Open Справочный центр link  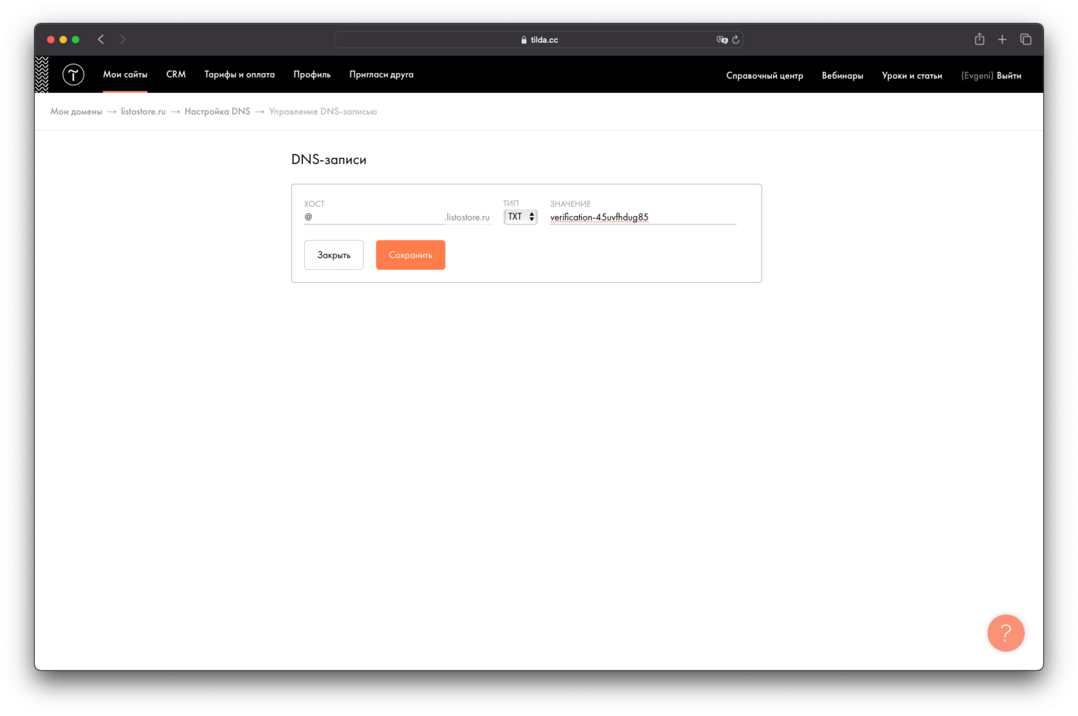[x=764, y=76]
